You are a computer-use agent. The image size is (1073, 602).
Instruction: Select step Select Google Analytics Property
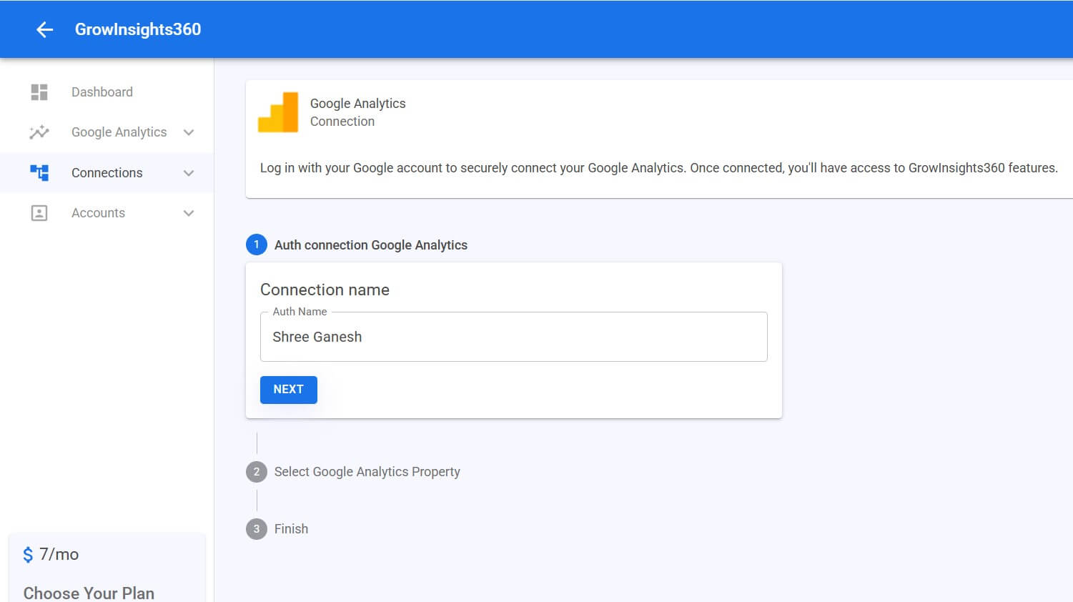click(x=367, y=472)
